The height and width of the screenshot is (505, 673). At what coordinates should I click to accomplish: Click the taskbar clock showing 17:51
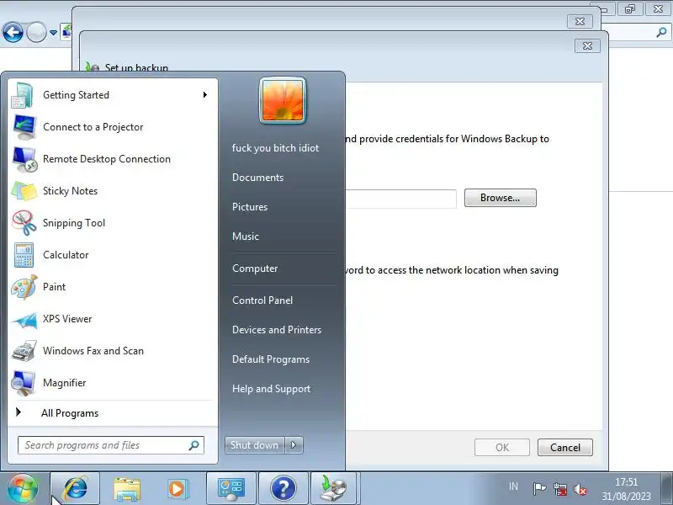626,489
